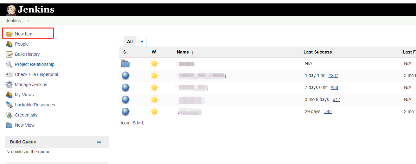Click blue status ball in #38 row
The width and height of the screenshot is (416, 164).
pos(125,87)
